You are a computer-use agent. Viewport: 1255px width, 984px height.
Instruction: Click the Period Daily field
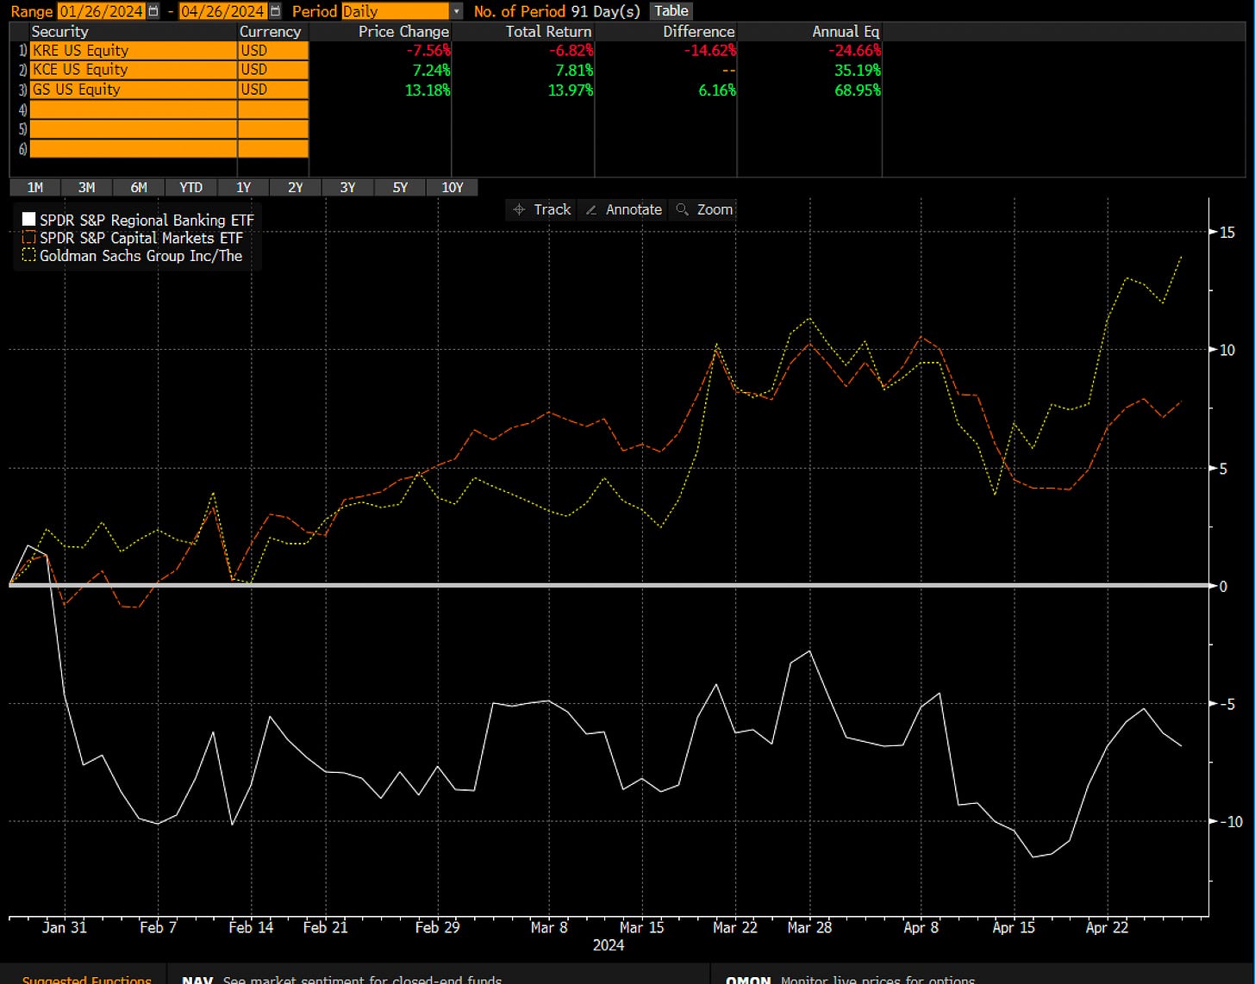click(396, 11)
